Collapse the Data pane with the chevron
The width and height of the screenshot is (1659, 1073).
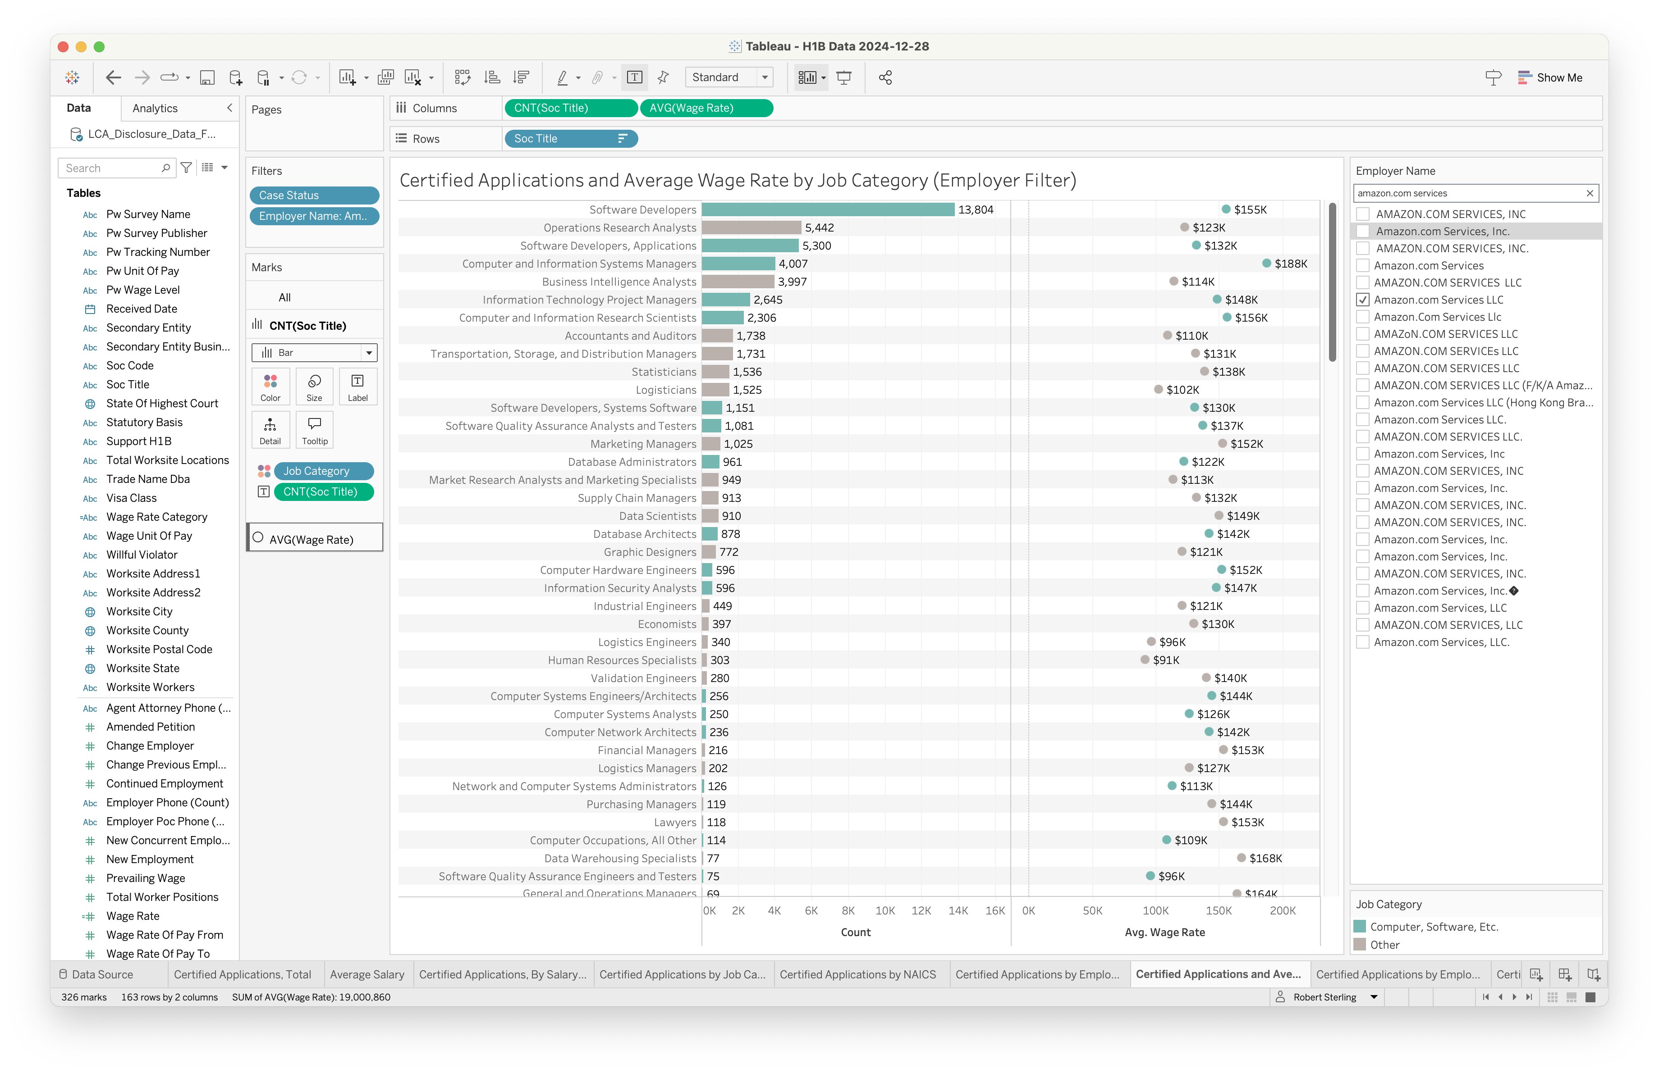229,108
